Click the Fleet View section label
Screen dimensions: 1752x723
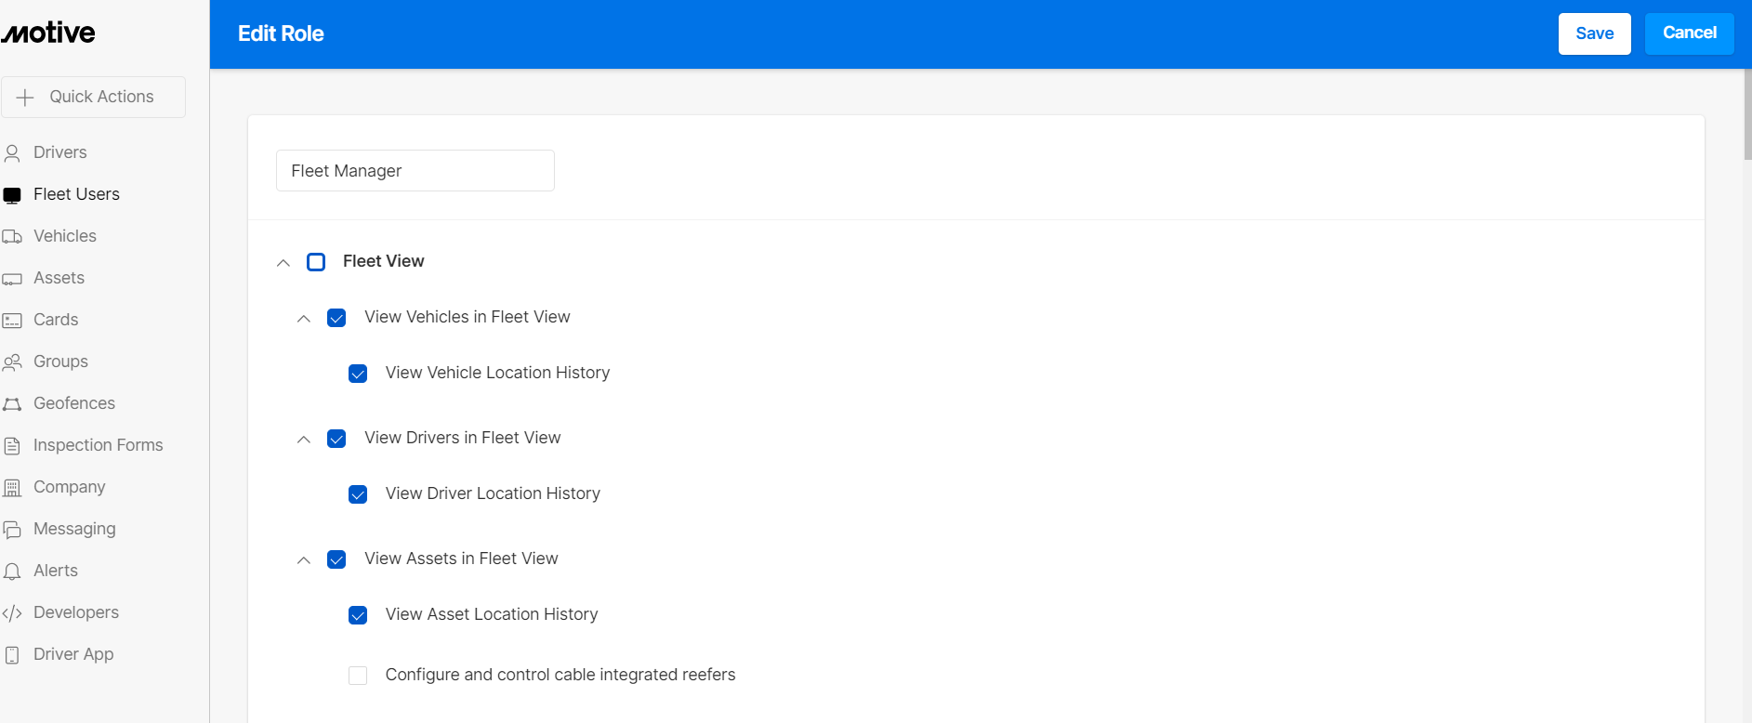383,261
